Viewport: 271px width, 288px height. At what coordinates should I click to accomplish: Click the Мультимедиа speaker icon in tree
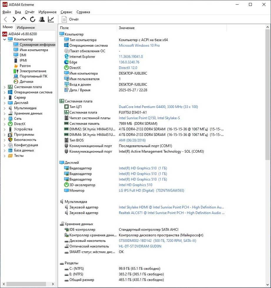tap(10, 108)
